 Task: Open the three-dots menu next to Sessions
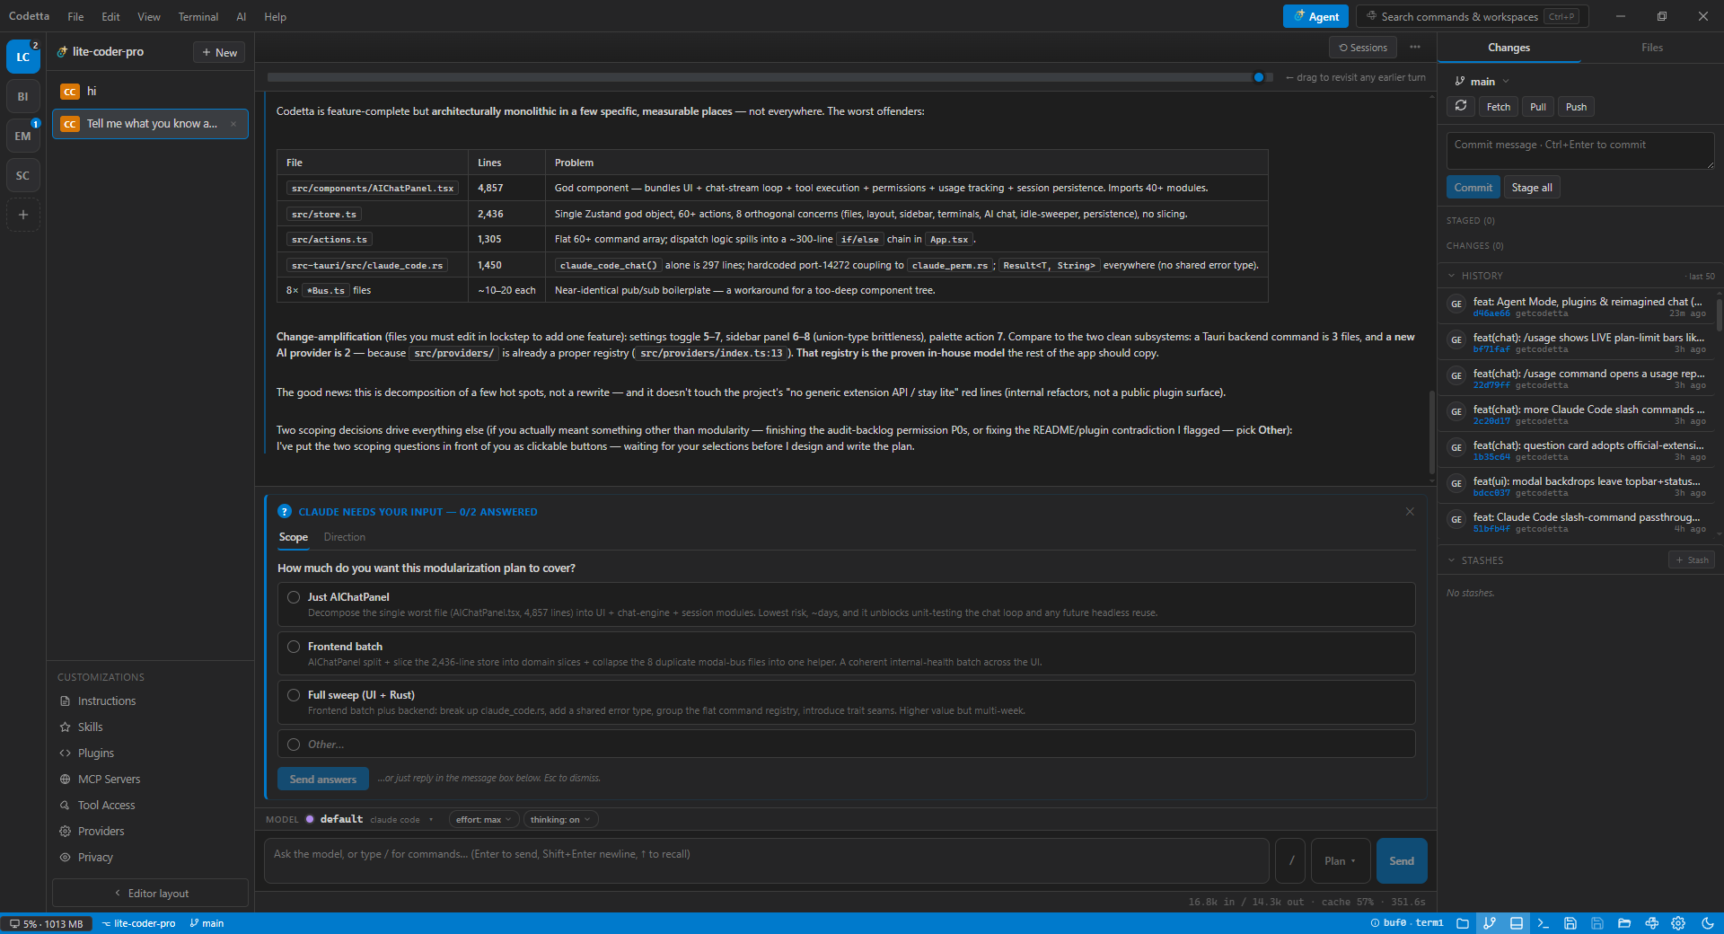pos(1415,48)
